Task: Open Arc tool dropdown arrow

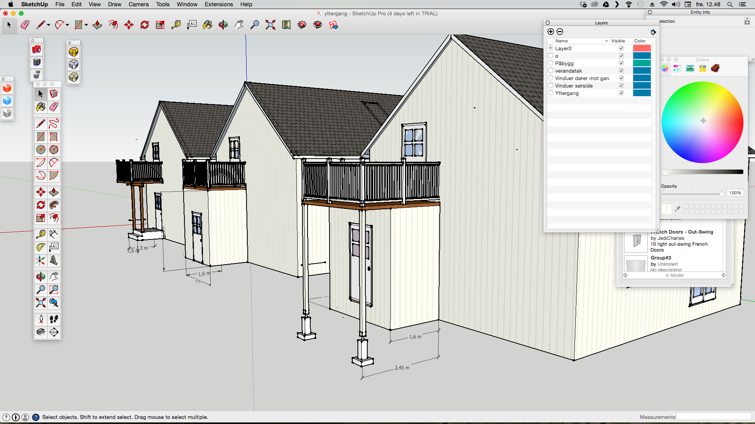Action: 68,25
